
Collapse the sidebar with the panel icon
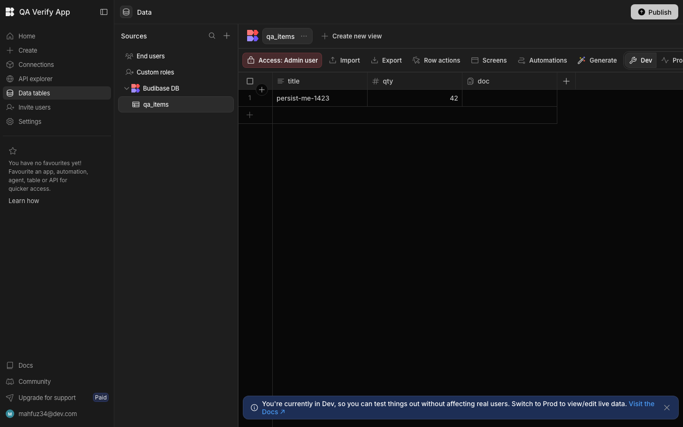[x=104, y=12]
